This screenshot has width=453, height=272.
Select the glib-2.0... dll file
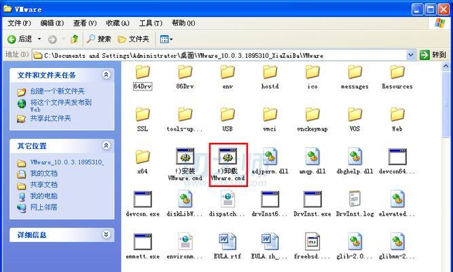click(355, 247)
